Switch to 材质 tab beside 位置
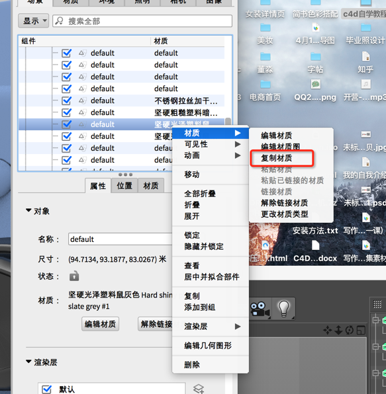 (151, 186)
